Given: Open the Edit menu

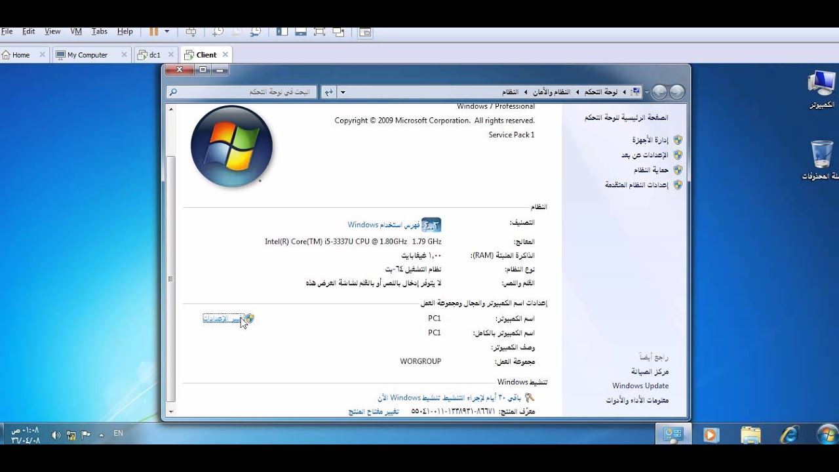Looking at the screenshot, I should tap(28, 31).
